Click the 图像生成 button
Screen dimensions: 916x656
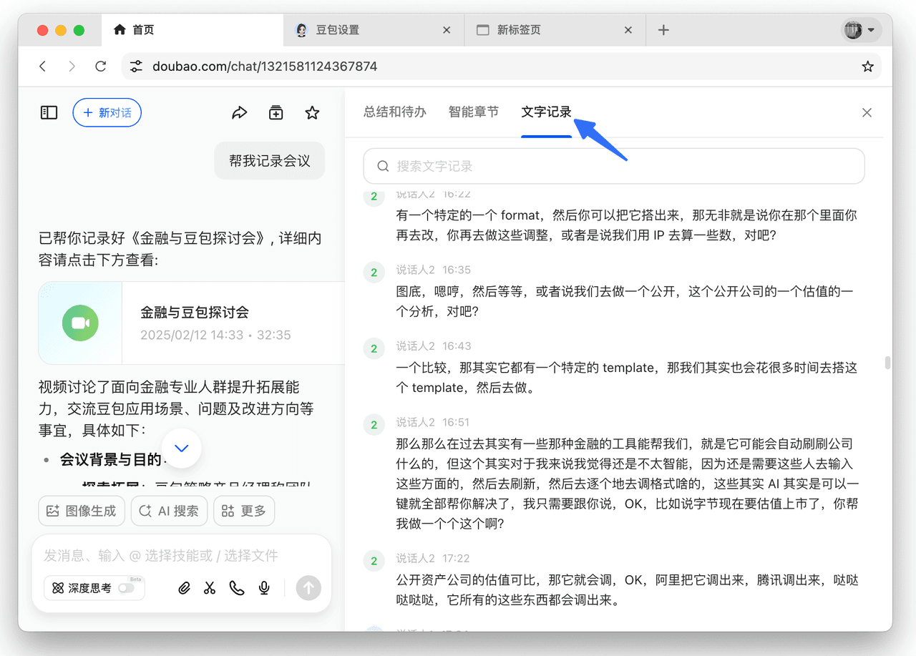tap(82, 511)
